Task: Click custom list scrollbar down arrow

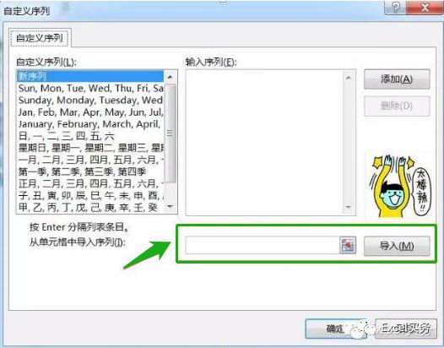Action: (171, 206)
